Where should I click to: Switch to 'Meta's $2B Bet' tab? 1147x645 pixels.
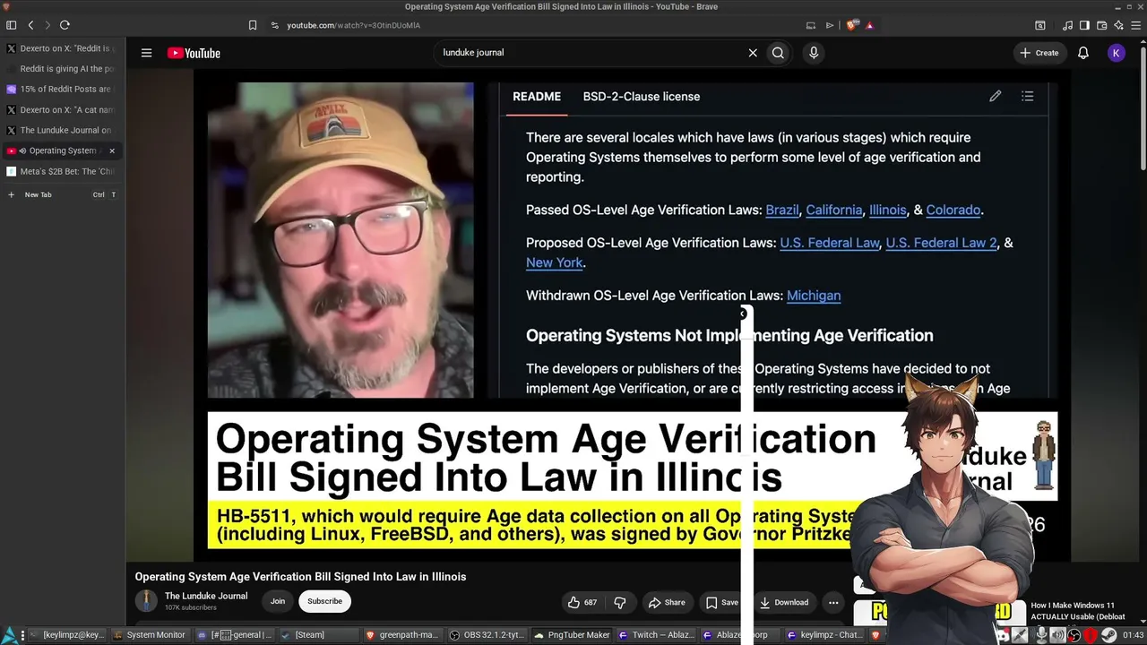click(61, 171)
